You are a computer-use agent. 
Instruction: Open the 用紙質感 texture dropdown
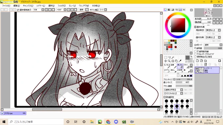(219, 30)
